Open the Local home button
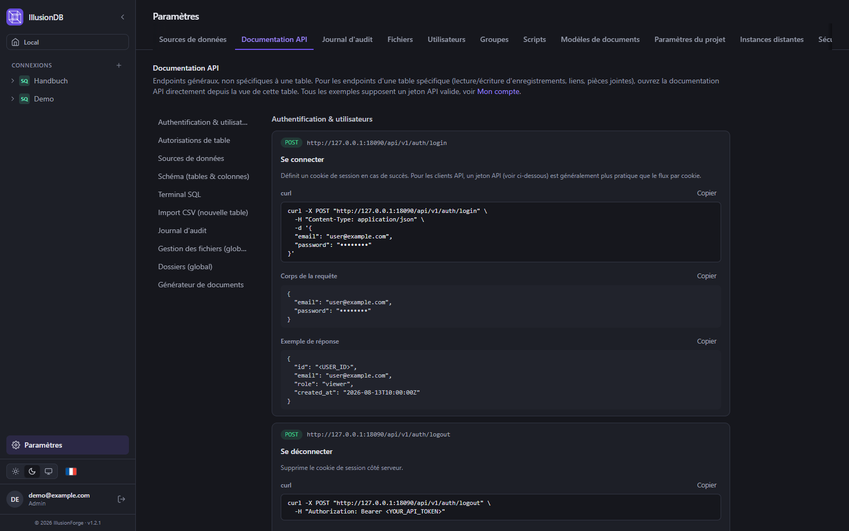This screenshot has height=531, width=849. pyautogui.click(x=67, y=42)
